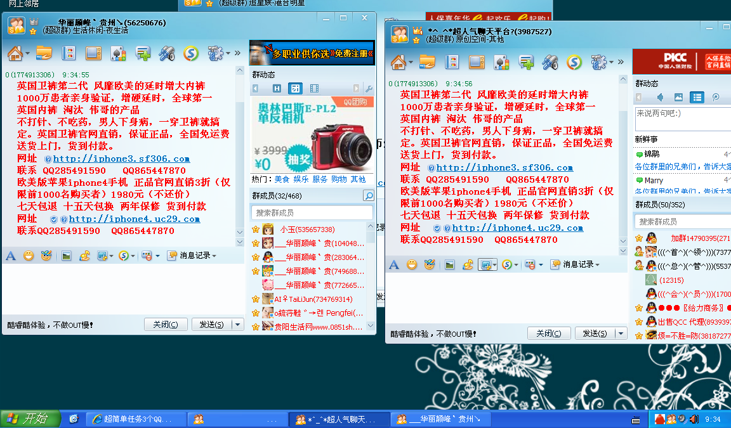Expand screenshot tool dropdown in right chat toolbar
The width and height of the screenshot is (731, 428).
point(496,264)
